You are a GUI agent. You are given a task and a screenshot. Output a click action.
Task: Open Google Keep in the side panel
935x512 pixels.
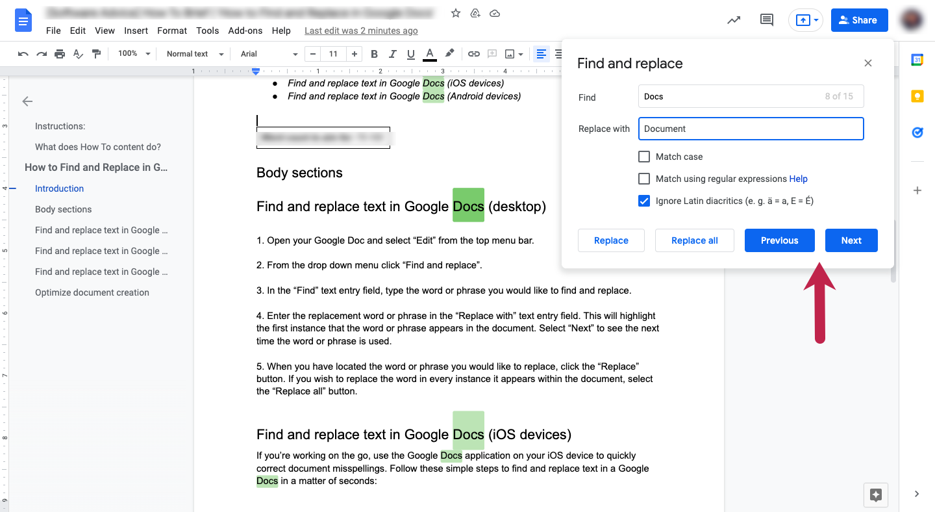pos(917,96)
